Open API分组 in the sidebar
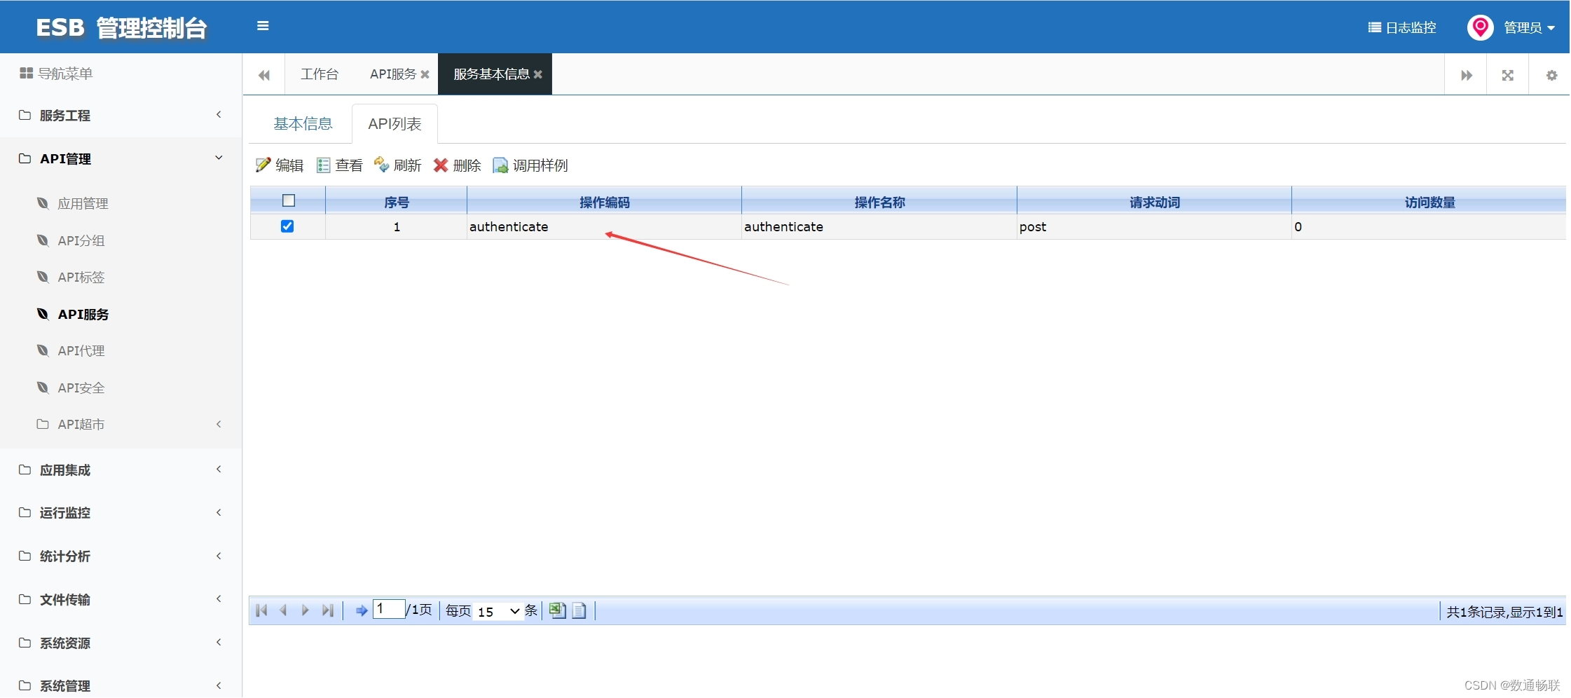This screenshot has height=698, width=1571. point(81,240)
